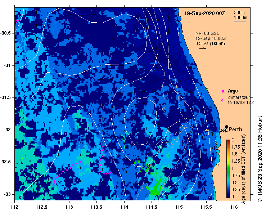Click the latitude label '-30.5'
The width and height of the screenshot is (266, 213).
coord(6,33)
